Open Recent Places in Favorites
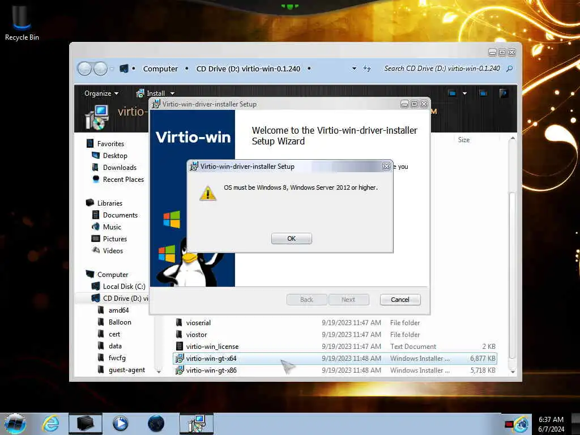Screen dimensions: 580x435 click(x=123, y=180)
